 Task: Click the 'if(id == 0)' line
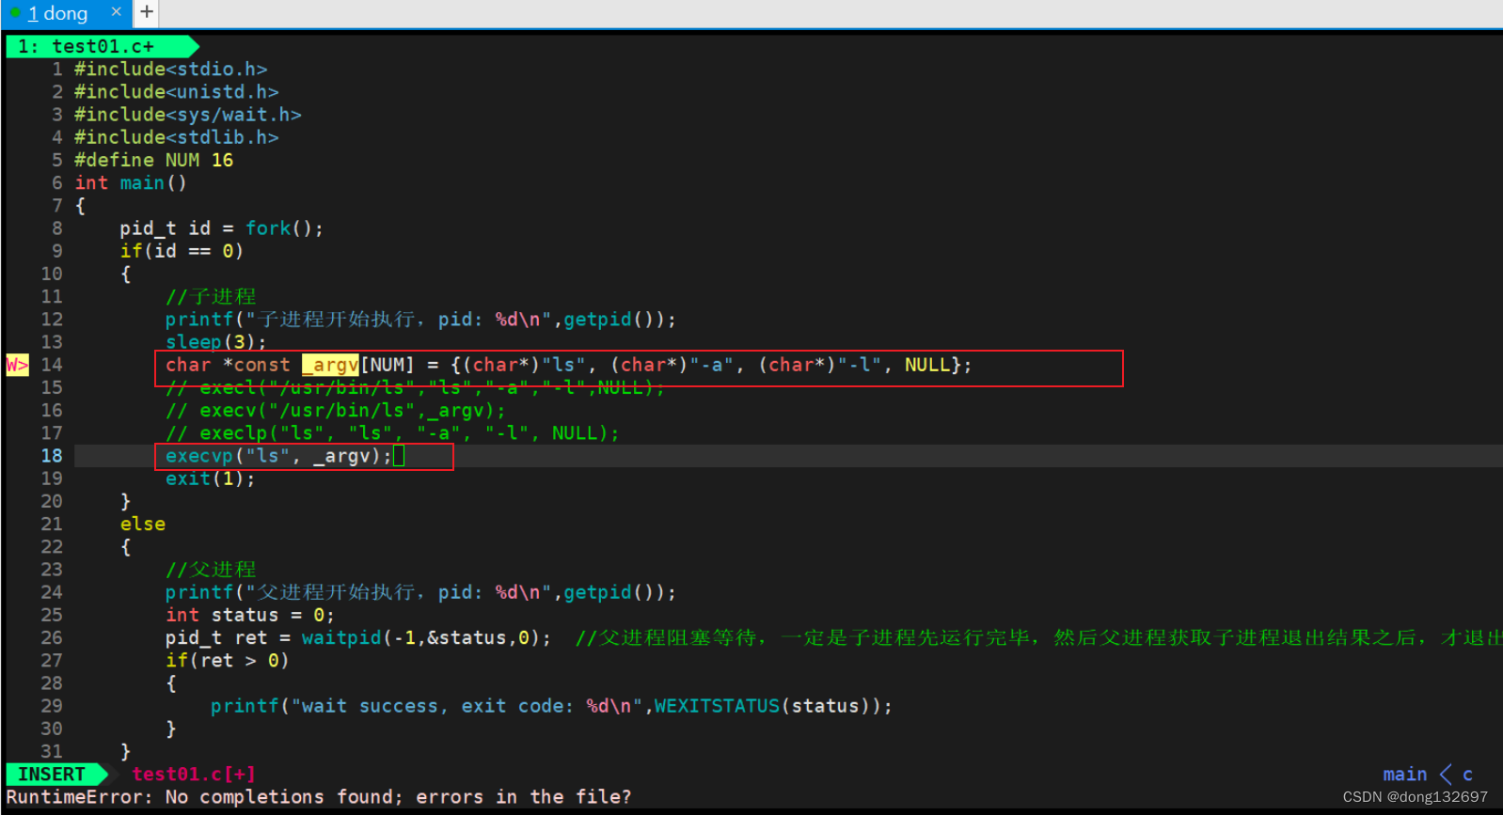pos(182,251)
